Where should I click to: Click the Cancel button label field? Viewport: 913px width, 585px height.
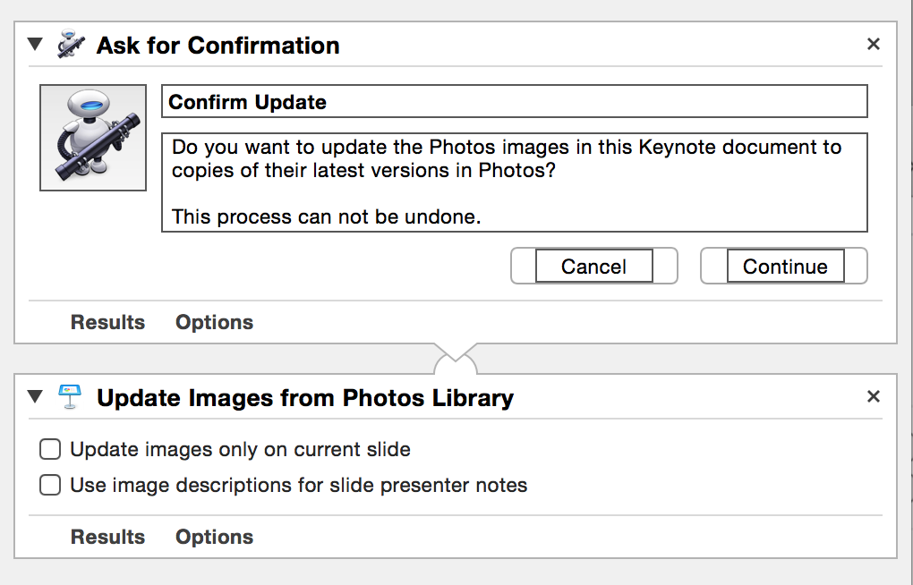[x=594, y=266]
